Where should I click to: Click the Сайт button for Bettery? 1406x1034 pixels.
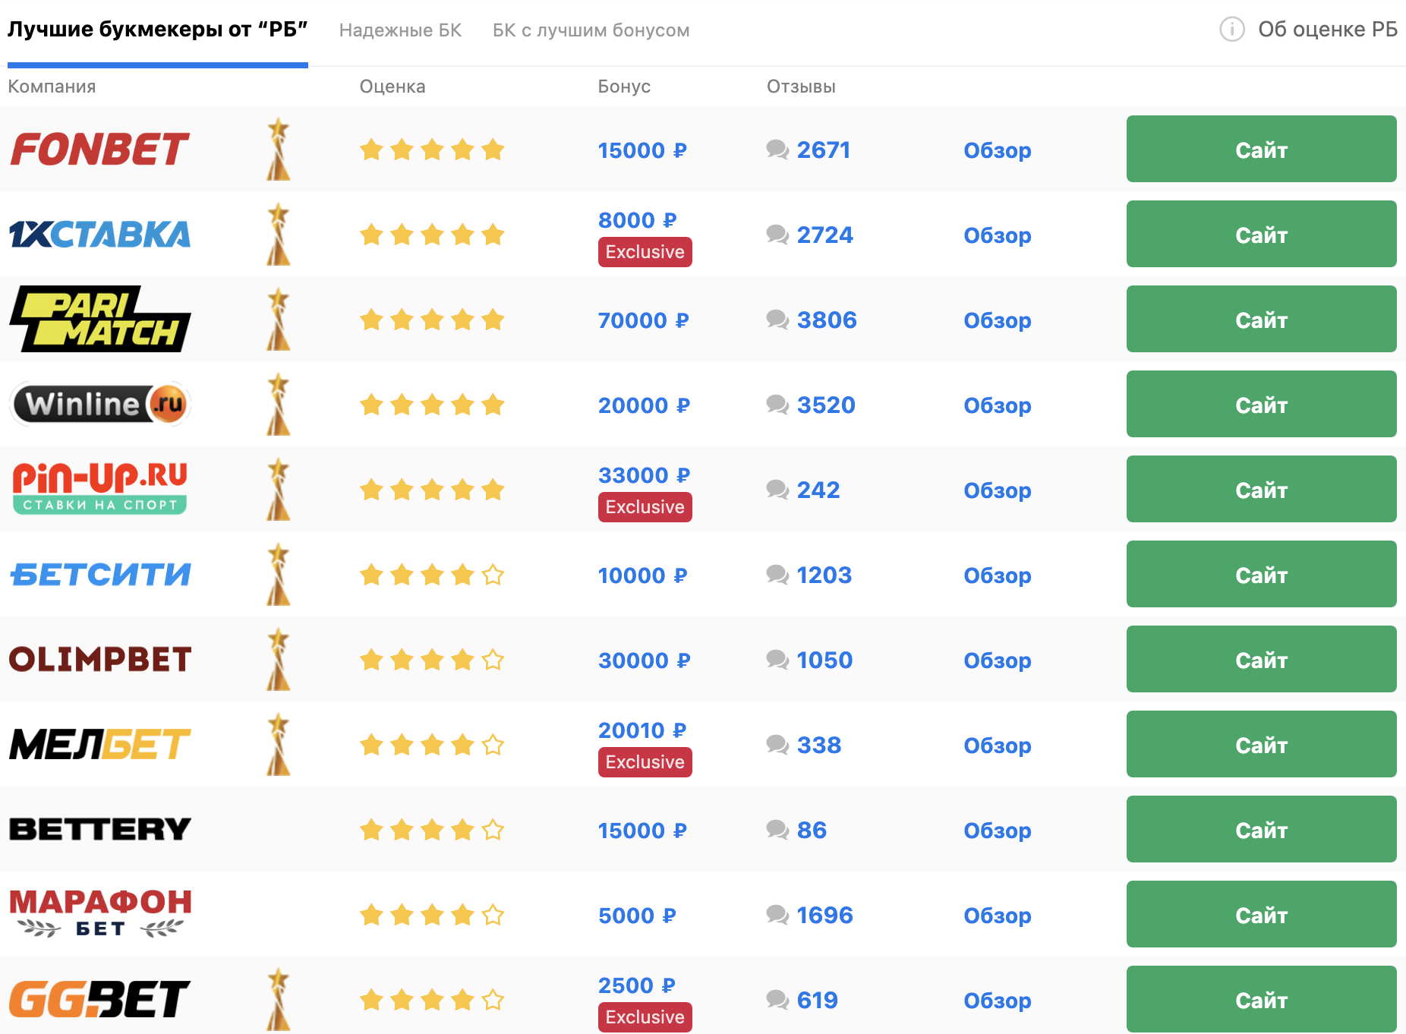pyautogui.click(x=1261, y=829)
